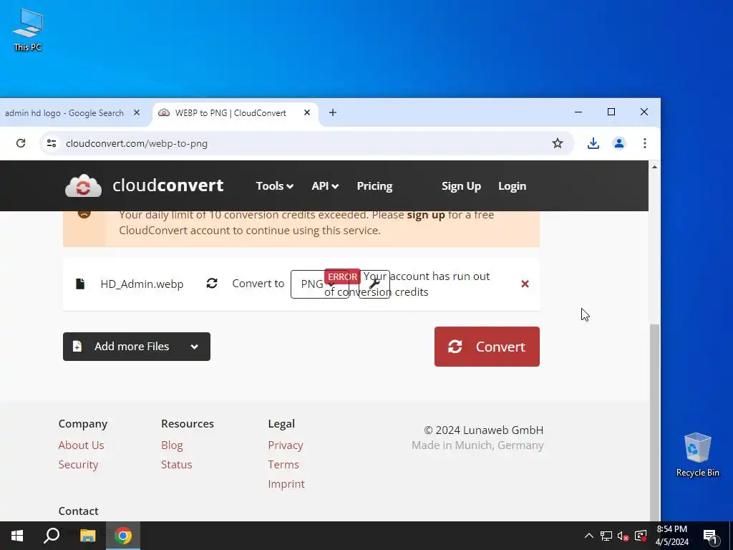The image size is (733, 550).
Task: Open a new browser tab
Action: click(333, 112)
